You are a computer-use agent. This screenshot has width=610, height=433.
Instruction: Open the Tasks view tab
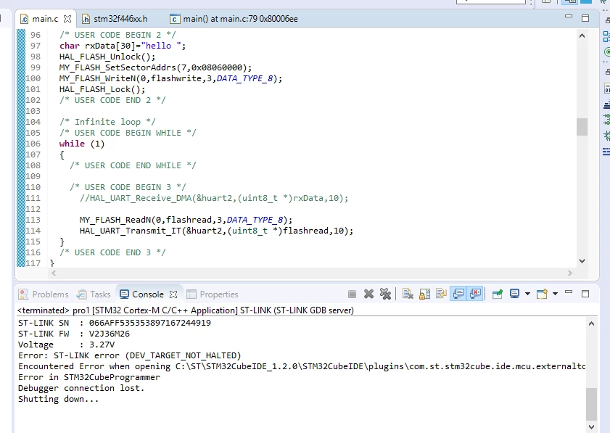pos(94,294)
